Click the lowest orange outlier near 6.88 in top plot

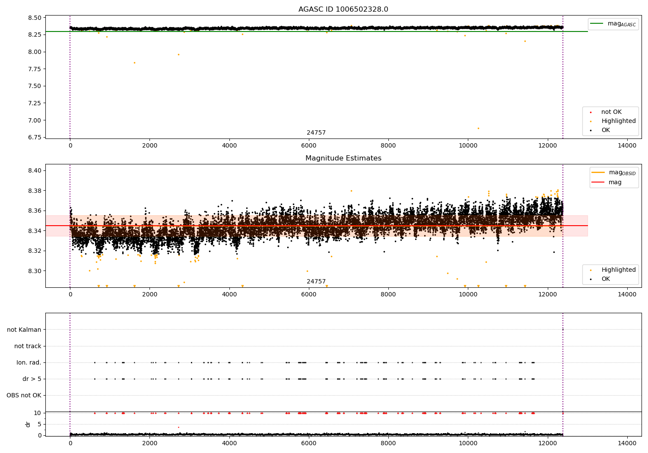click(478, 128)
